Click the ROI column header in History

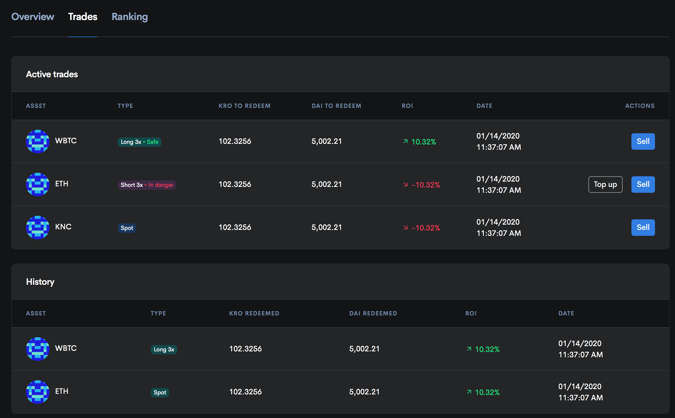471,313
